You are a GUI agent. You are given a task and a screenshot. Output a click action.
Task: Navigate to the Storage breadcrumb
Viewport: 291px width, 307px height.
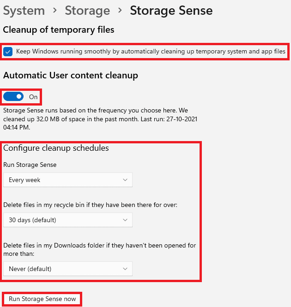click(87, 10)
